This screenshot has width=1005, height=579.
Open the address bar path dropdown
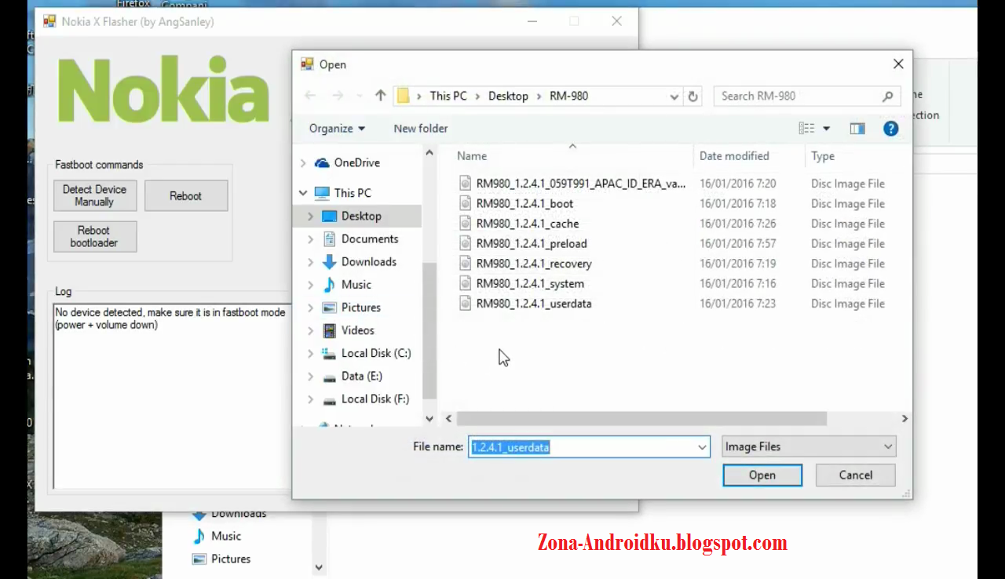tap(674, 96)
